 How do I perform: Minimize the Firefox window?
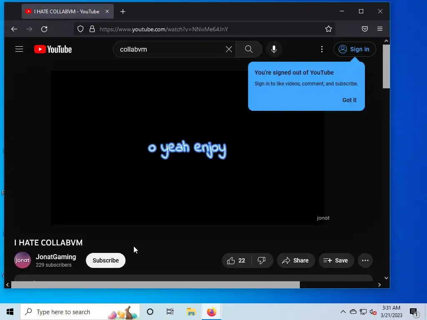[342, 11]
